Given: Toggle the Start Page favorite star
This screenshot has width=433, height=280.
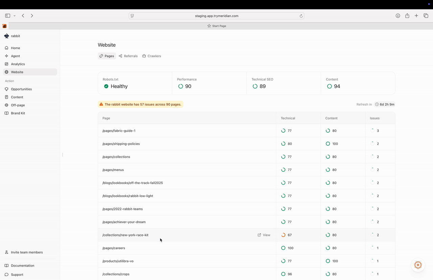Looking at the screenshot, I should [x=208, y=26].
